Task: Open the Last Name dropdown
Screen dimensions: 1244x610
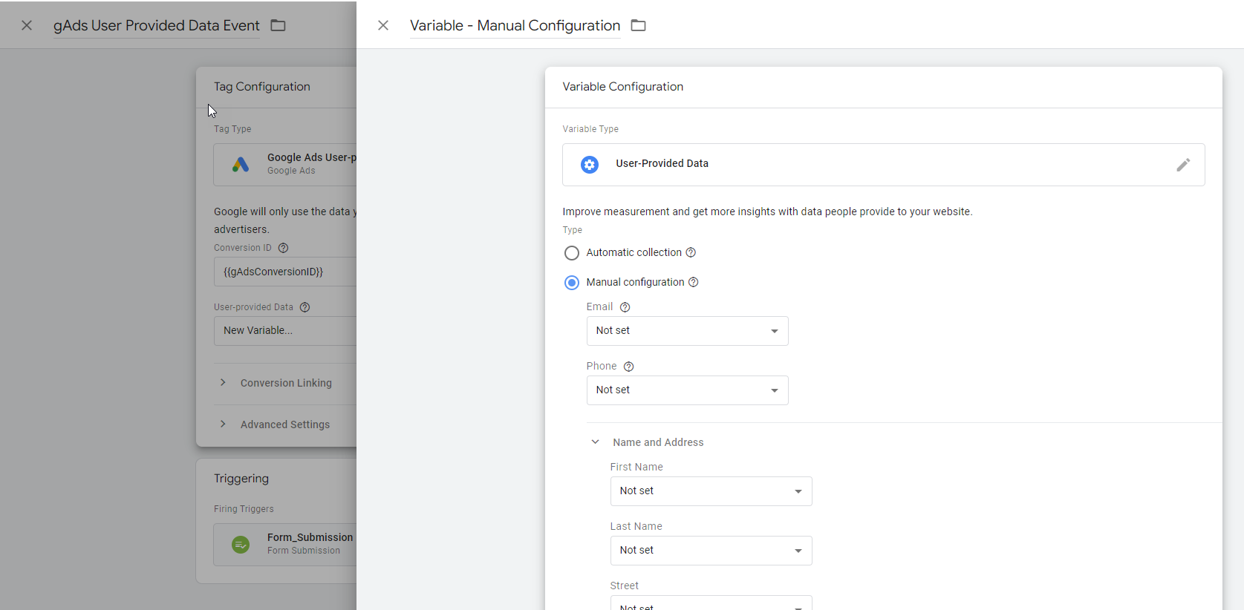Action: pyautogui.click(x=711, y=551)
